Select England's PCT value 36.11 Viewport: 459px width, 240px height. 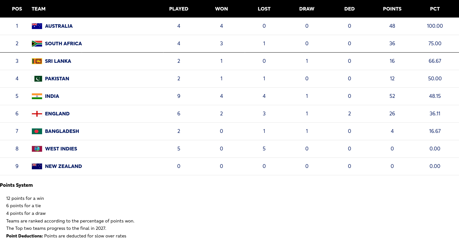pyautogui.click(x=435, y=114)
